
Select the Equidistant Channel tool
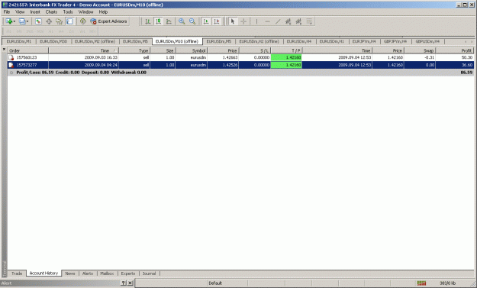[x=288, y=21]
